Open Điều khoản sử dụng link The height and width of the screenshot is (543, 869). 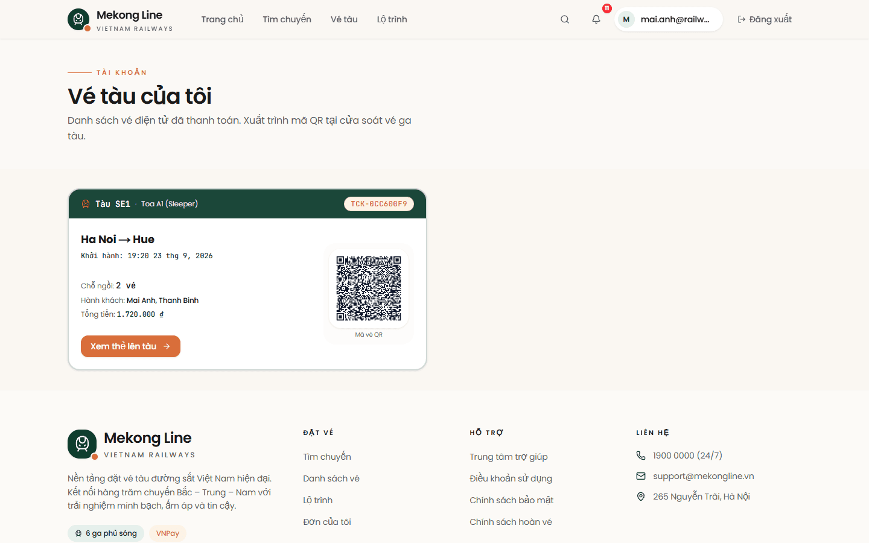[511, 478]
